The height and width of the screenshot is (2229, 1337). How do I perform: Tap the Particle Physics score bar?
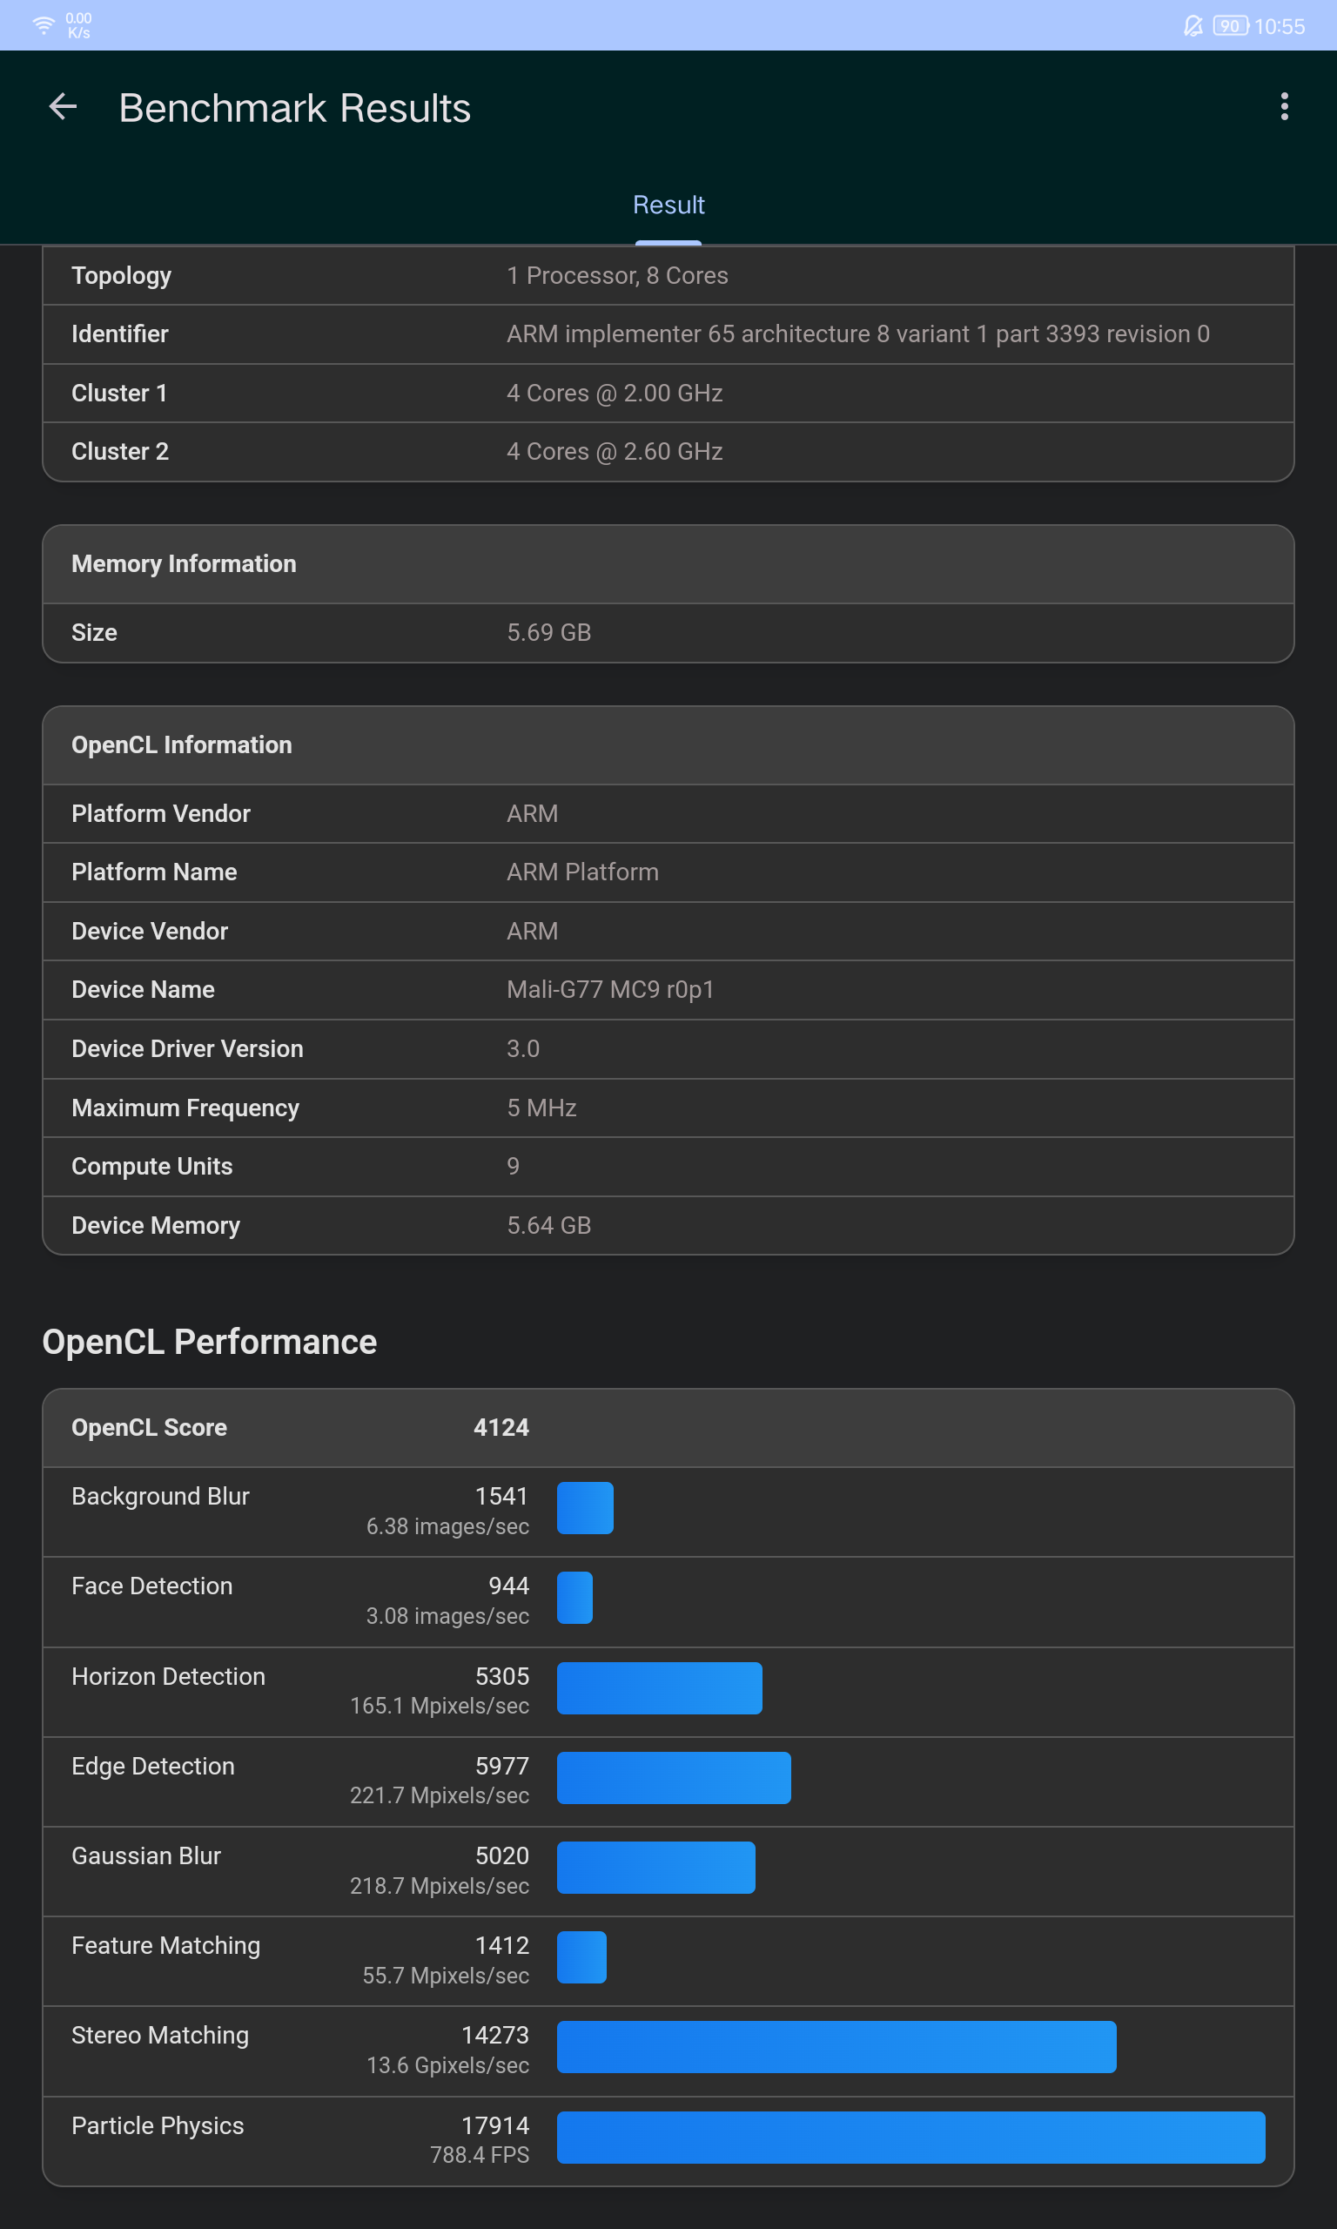(x=910, y=2138)
